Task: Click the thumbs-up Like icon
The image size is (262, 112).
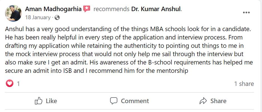Action: (x=38, y=101)
